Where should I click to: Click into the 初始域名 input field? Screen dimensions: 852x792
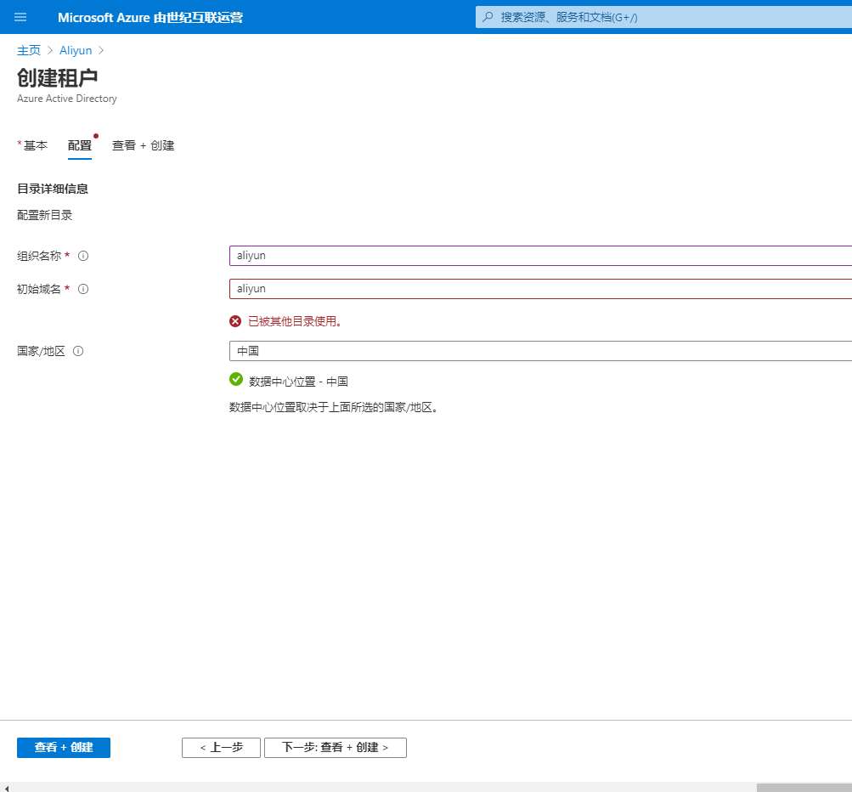(x=540, y=289)
